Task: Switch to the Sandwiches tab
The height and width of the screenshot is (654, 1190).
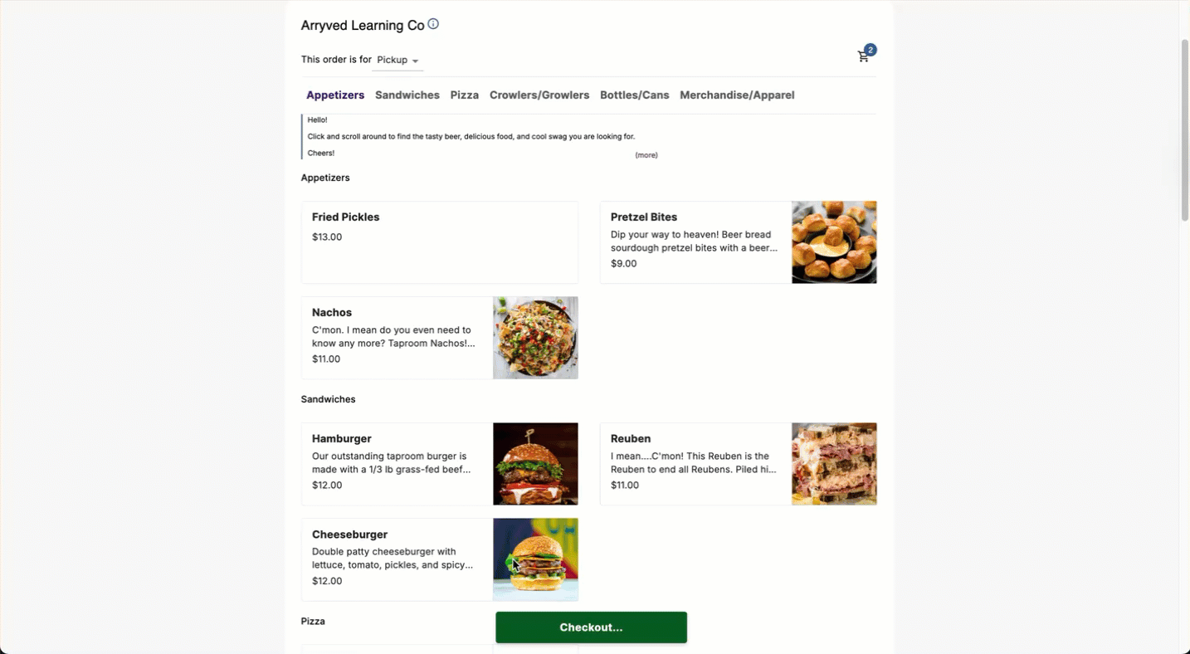Action: (407, 95)
